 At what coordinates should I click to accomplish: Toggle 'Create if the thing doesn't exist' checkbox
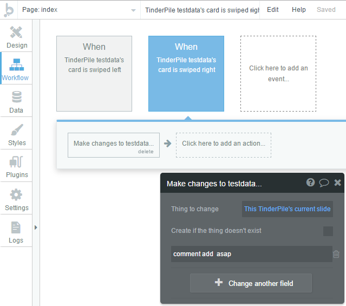(328, 231)
